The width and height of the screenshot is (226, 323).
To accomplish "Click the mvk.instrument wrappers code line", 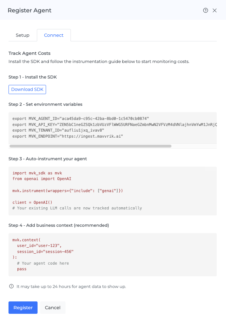I will point(68,191).
